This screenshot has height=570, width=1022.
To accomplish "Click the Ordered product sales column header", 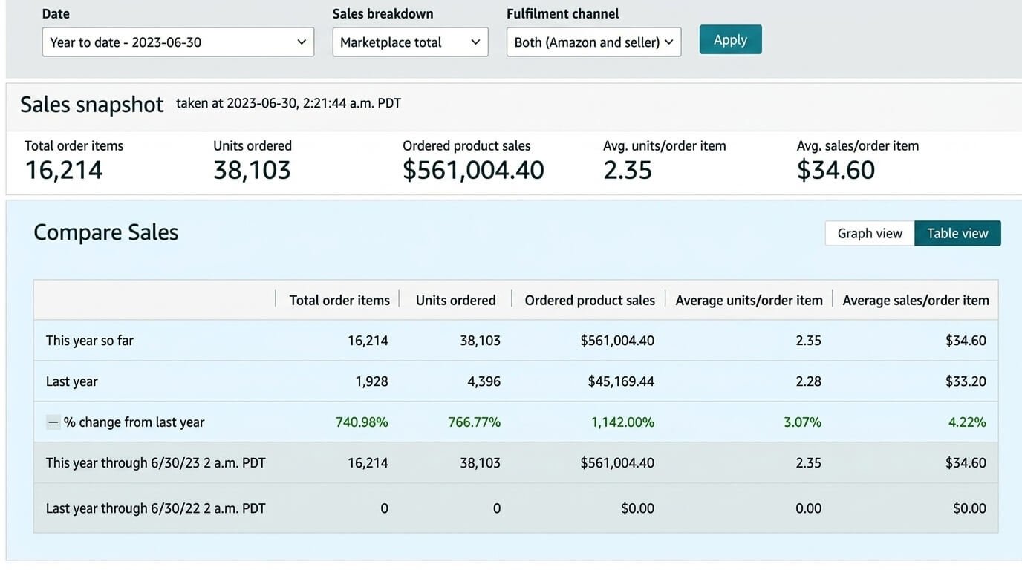I will (590, 300).
